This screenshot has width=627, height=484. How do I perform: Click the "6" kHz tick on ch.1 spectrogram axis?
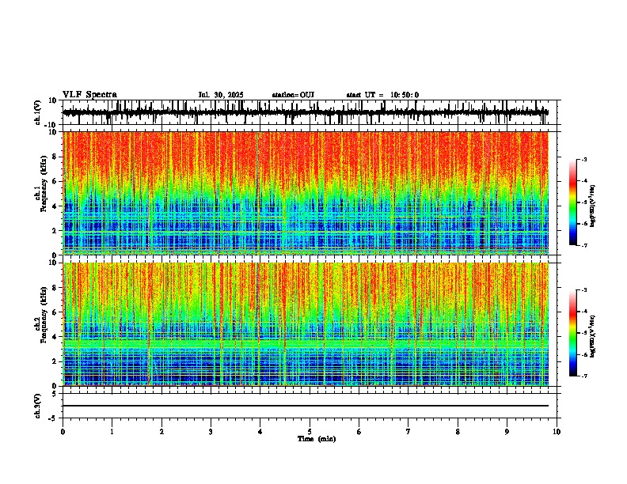click(55, 182)
